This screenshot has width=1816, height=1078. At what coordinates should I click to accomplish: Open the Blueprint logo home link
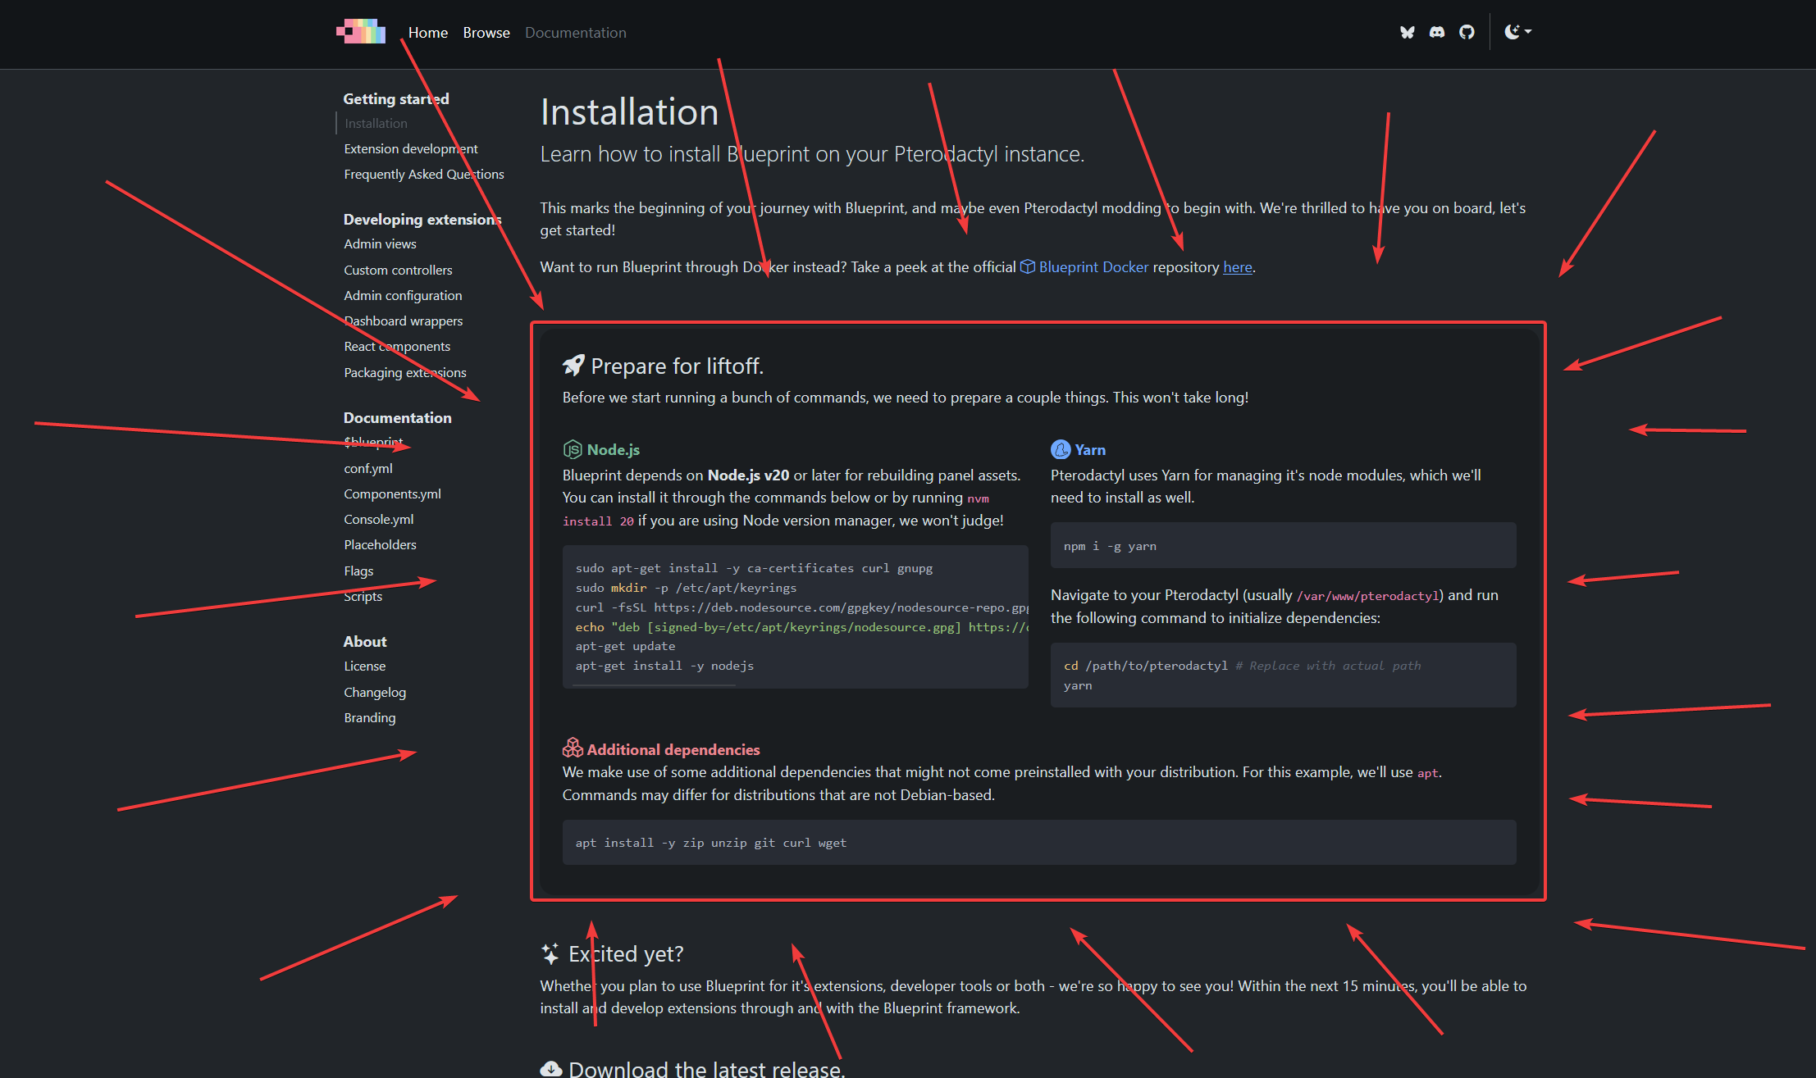pyautogui.click(x=361, y=32)
